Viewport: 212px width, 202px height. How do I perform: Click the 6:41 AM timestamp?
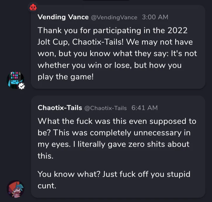coord(144,108)
